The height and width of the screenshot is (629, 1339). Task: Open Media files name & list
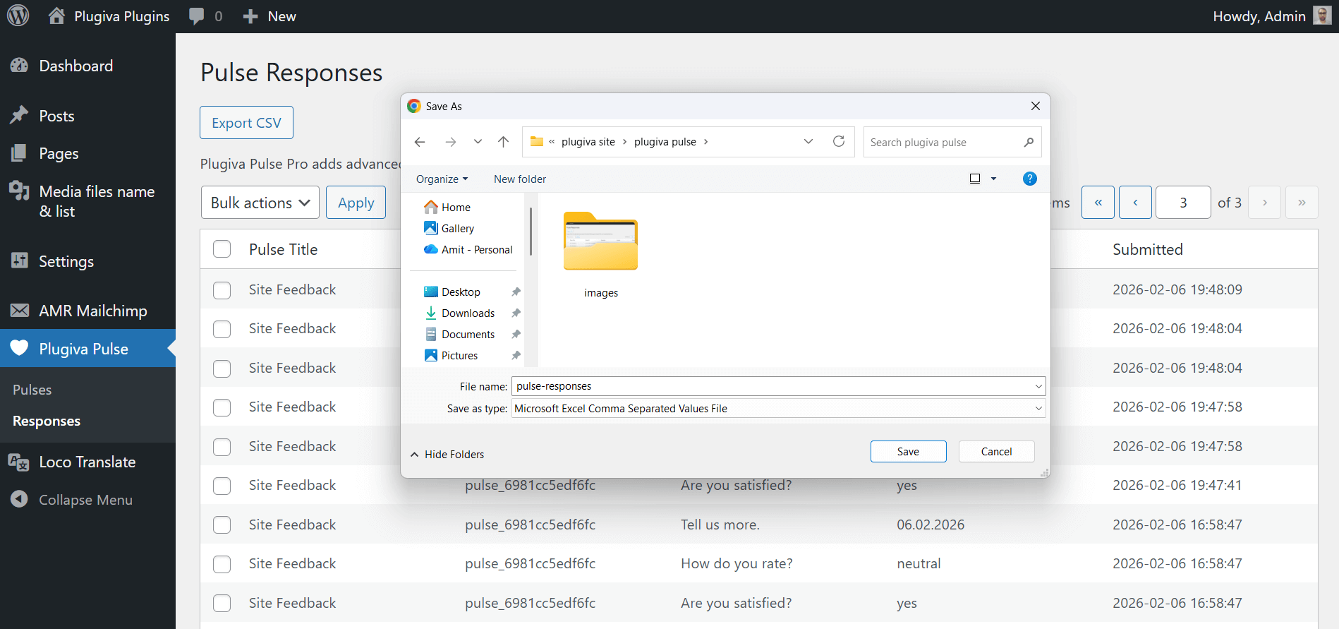tap(97, 201)
